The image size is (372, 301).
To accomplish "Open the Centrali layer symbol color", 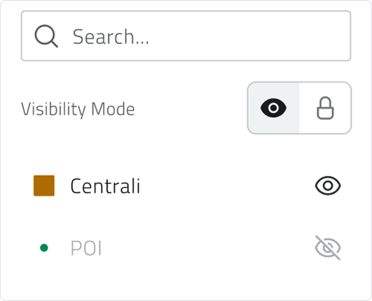I will click(x=44, y=185).
